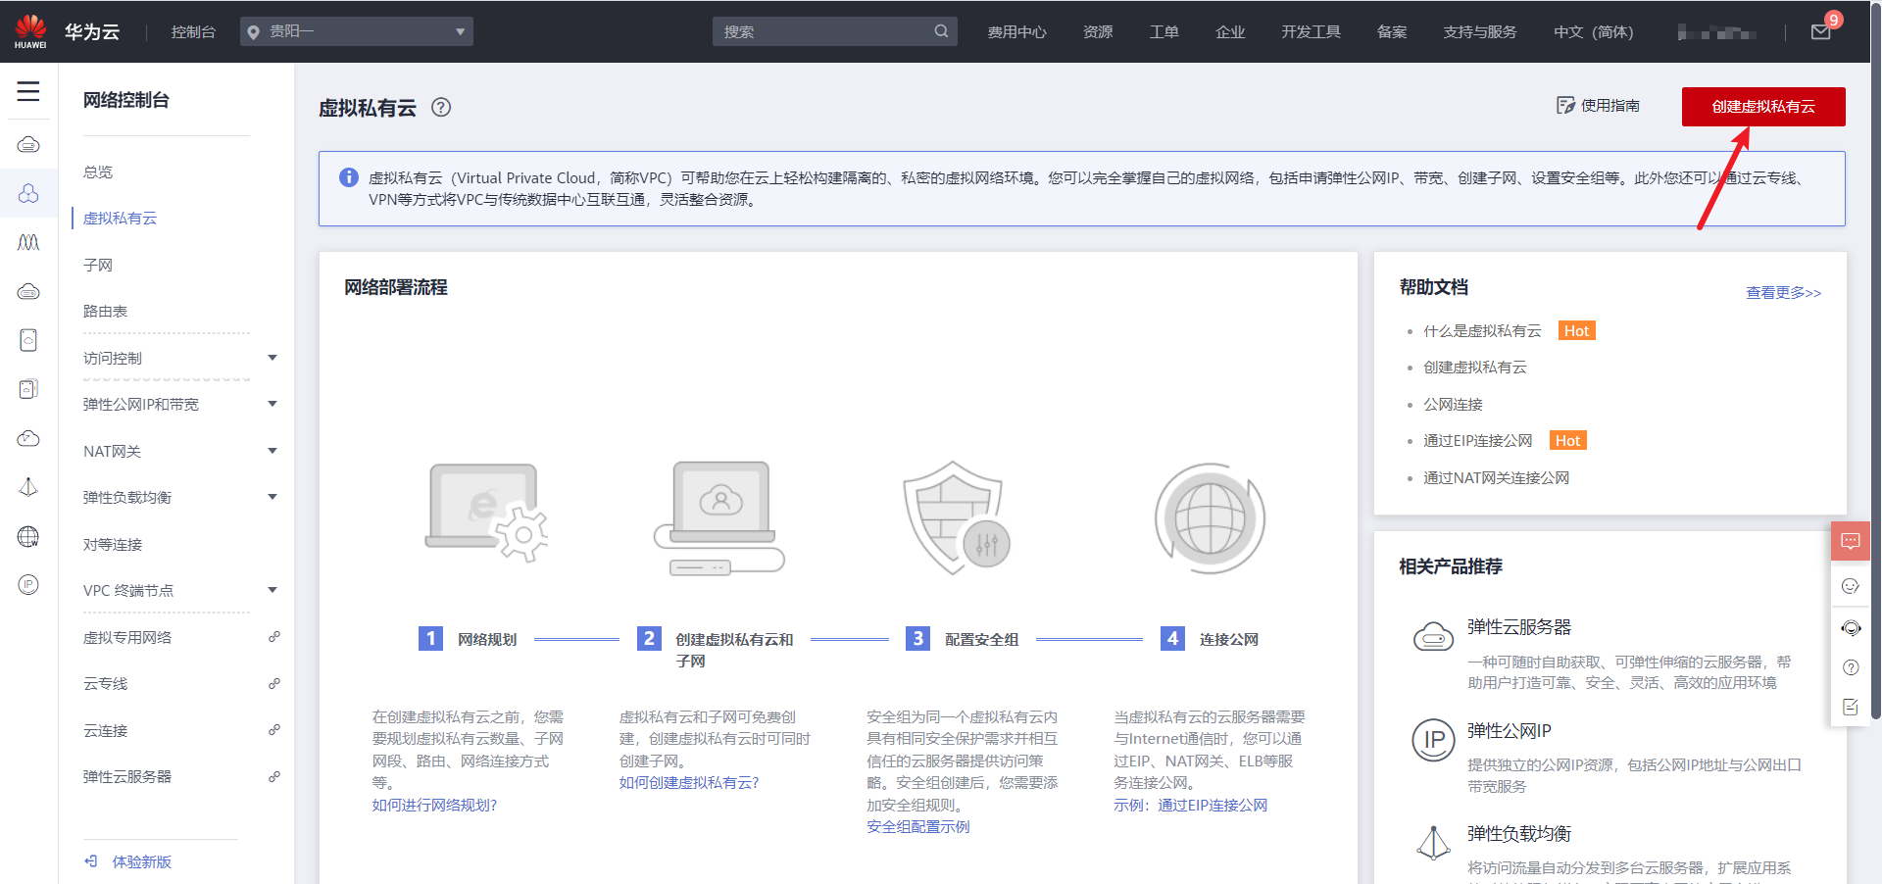Image resolution: width=1882 pixels, height=884 pixels.
Task: Click into the 搜索 input field
Action: pyautogui.click(x=823, y=31)
